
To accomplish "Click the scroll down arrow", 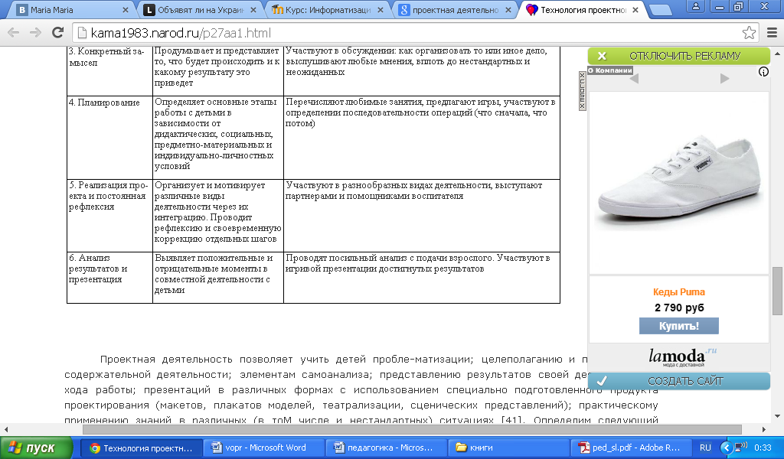I will point(777,416).
